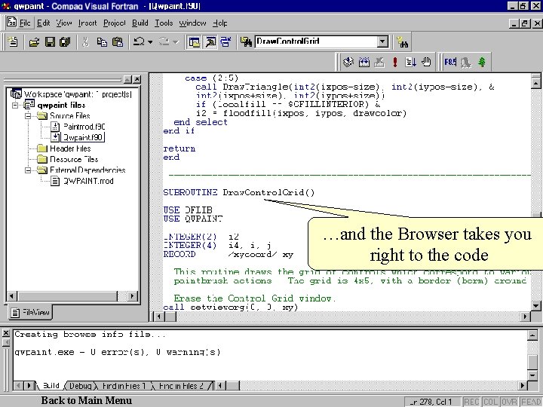Click the green tree toolbar icon
The image size is (543, 407).
[x=482, y=63]
